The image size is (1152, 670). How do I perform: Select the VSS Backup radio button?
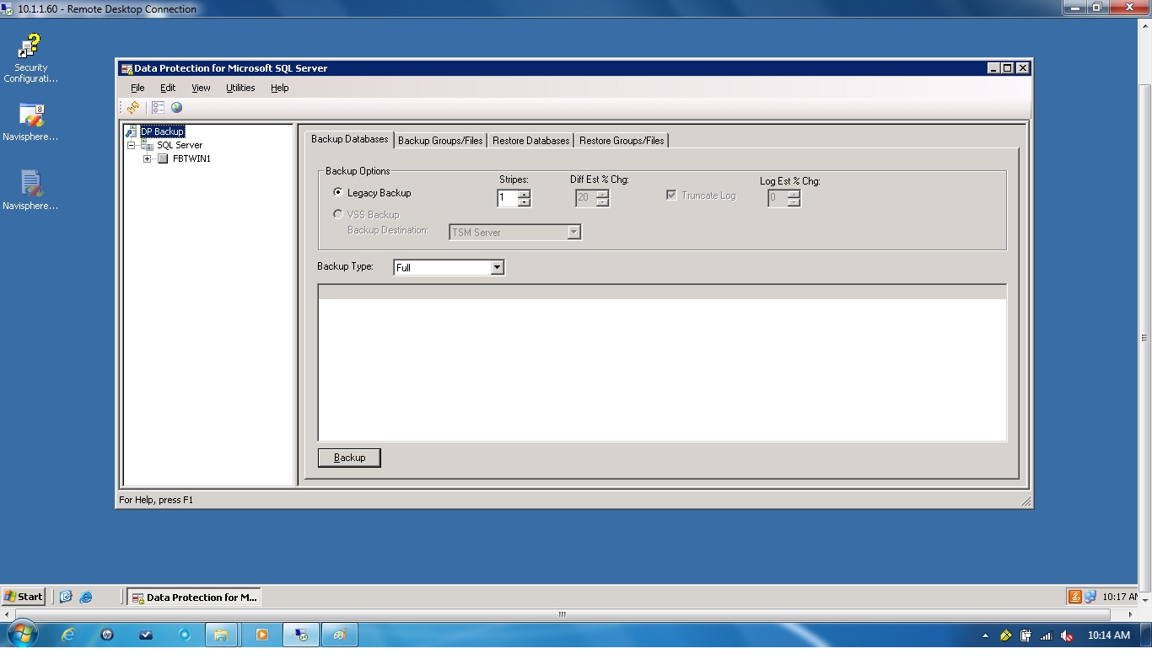click(338, 214)
